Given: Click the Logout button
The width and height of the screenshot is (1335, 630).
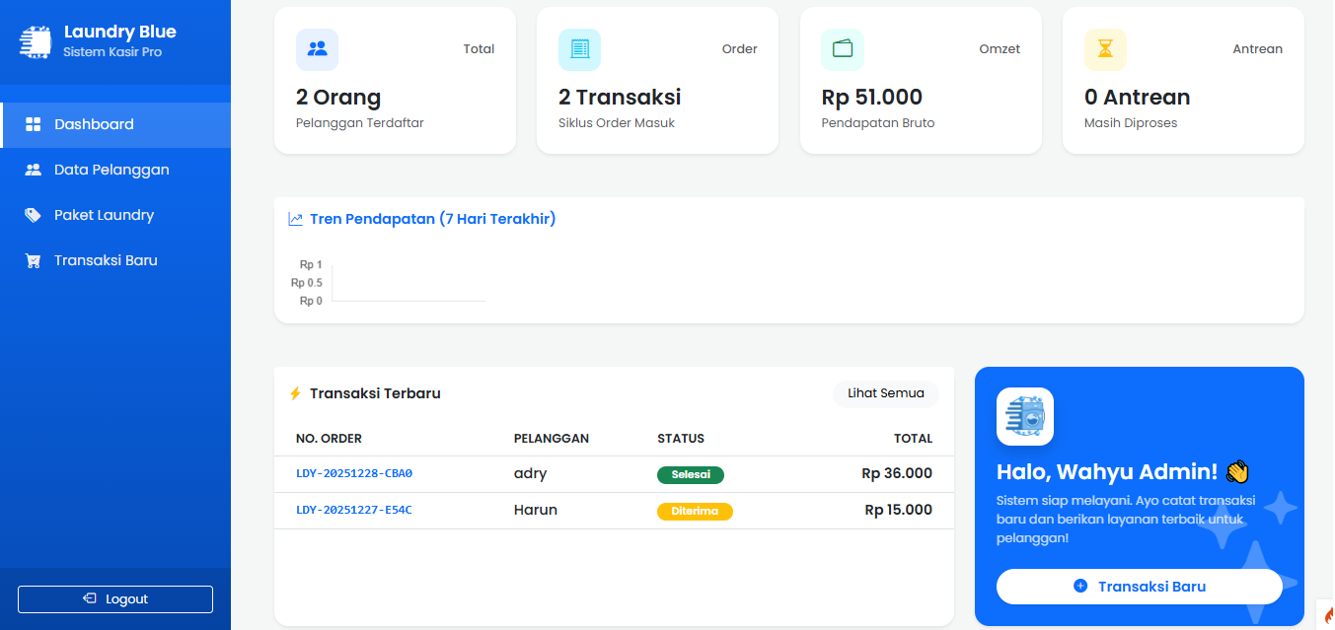Looking at the screenshot, I should click(x=115, y=599).
